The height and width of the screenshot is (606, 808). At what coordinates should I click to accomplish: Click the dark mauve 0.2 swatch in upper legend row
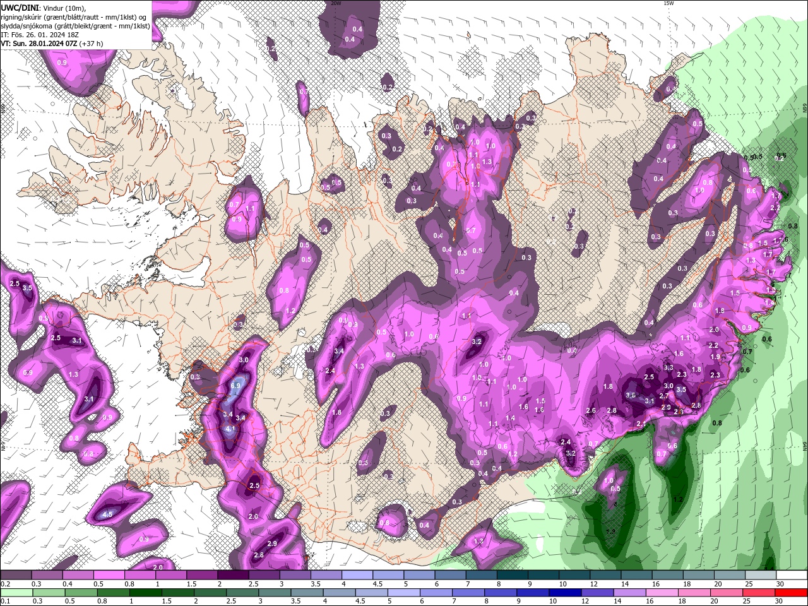coord(16,575)
